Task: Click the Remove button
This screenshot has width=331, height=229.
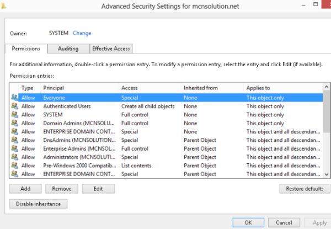Action: pyautogui.click(x=62, y=189)
